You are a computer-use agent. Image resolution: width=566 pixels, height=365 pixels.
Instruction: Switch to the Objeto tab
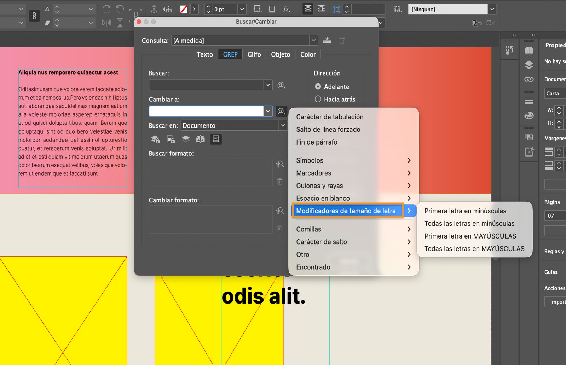[x=281, y=54]
